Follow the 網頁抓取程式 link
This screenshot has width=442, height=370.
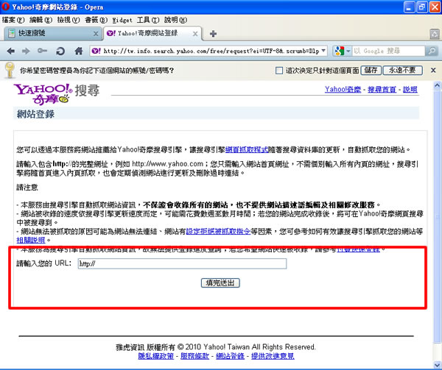click(247, 149)
